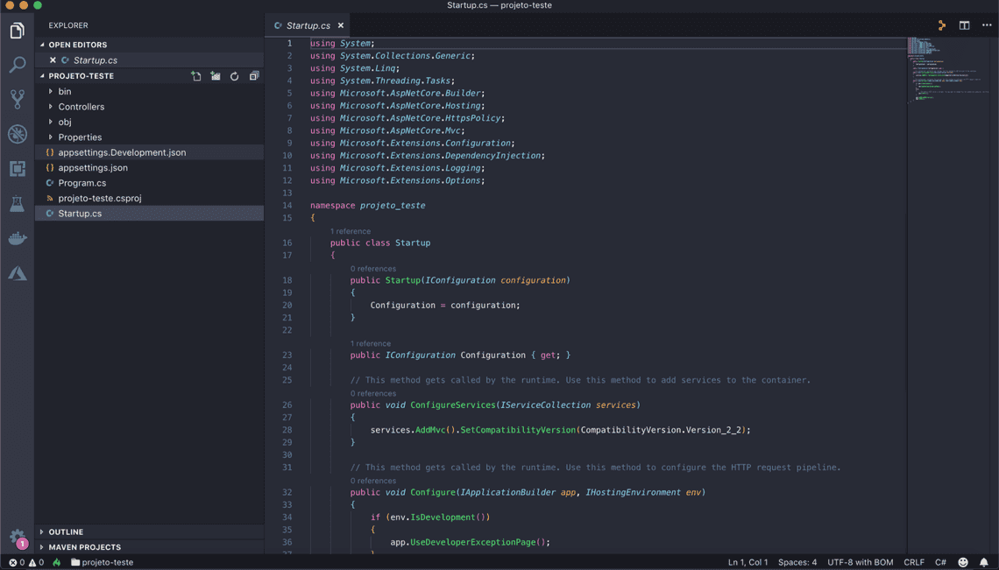Open the Azure sidebar view
The height and width of the screenshot is (570, 999).
[16, 272]
